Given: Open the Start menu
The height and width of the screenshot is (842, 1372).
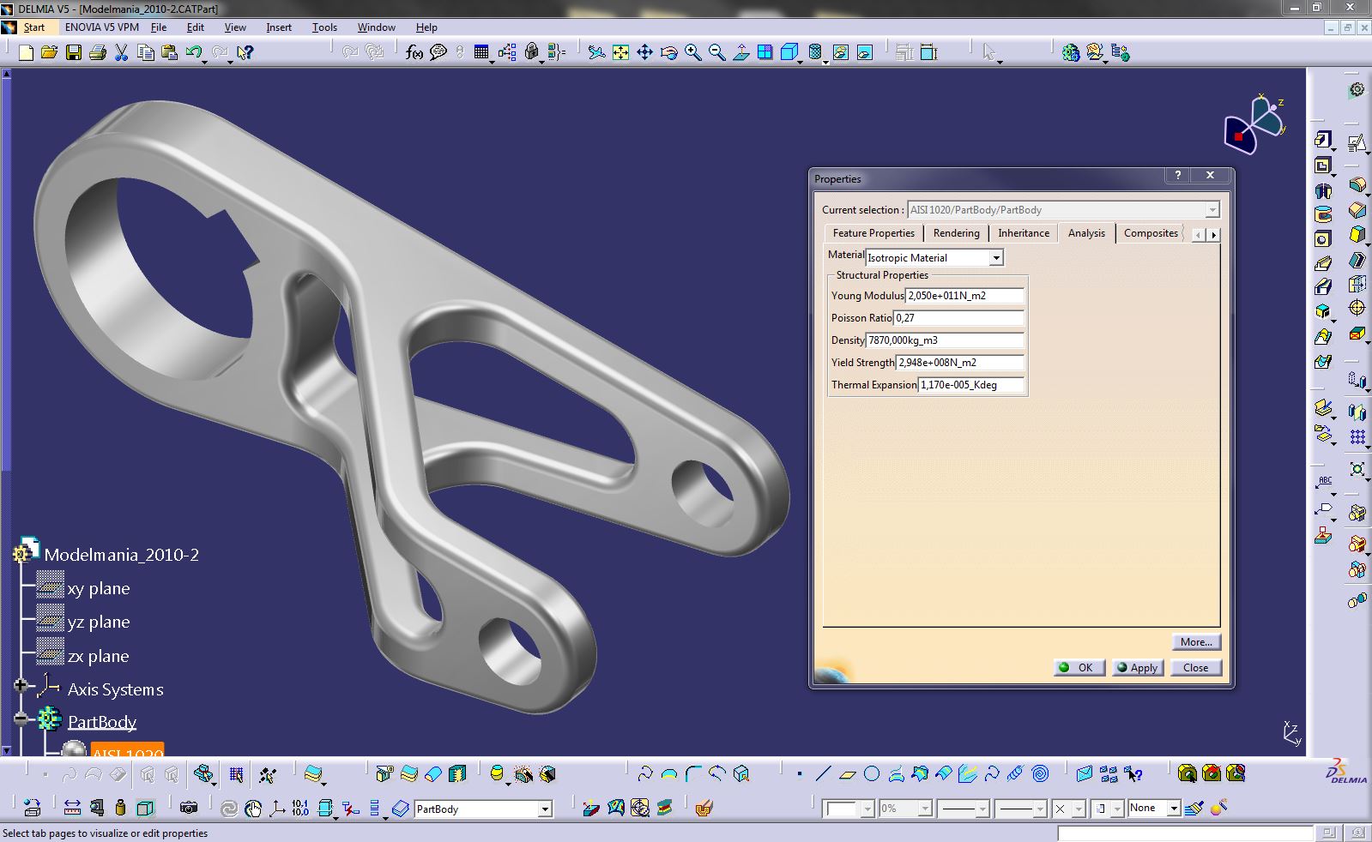Looking at the screenshot, I should (34, 27).
